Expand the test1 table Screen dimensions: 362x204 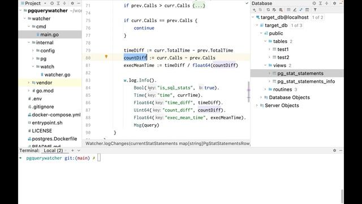269,49
